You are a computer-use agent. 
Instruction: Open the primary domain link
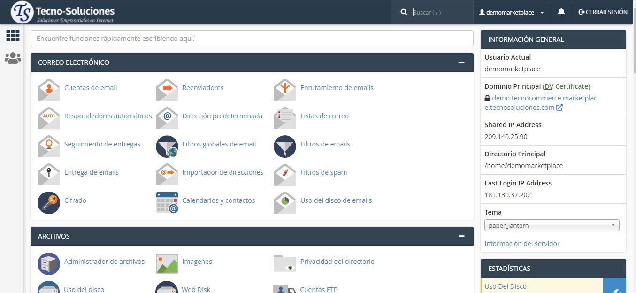(x=541, y=102)
